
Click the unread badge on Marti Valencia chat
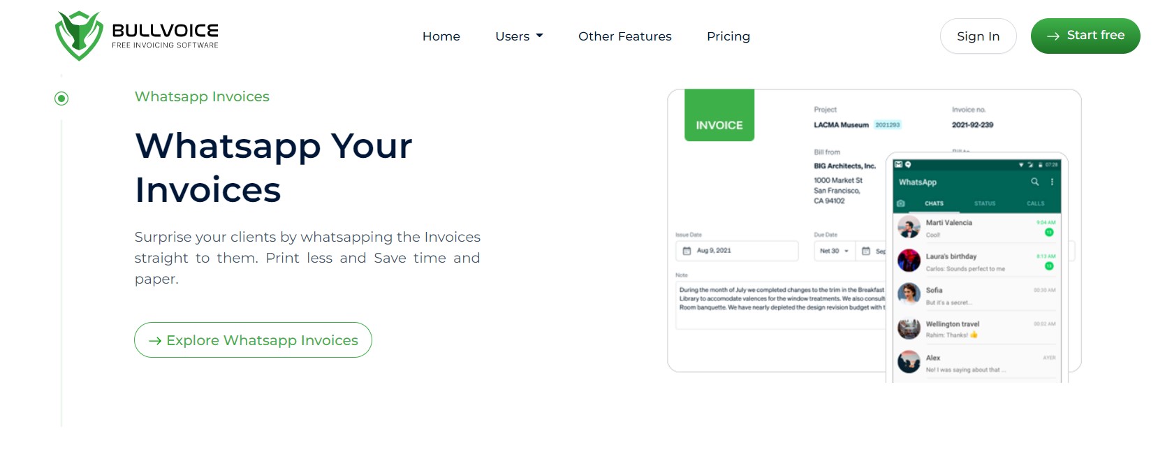1050,231
